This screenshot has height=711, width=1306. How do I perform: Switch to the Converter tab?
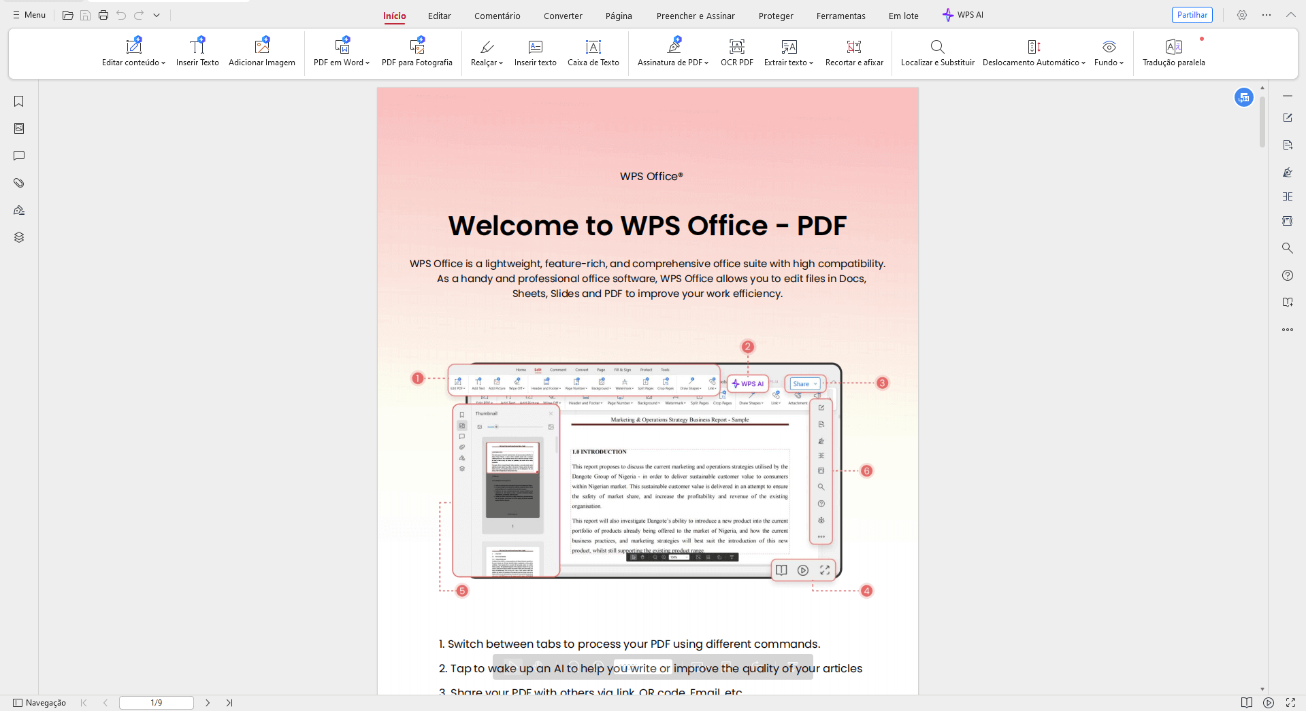[x=563, y=16]
